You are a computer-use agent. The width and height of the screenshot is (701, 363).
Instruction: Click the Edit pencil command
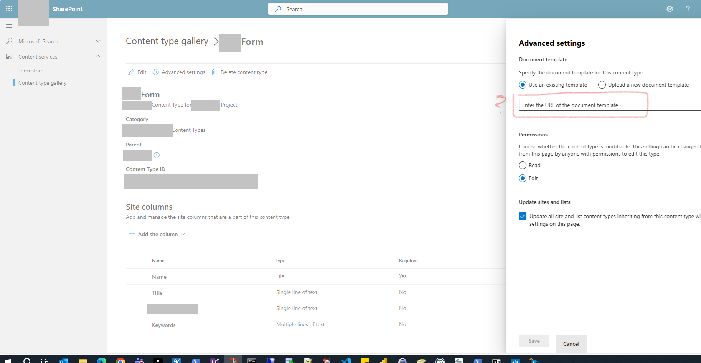137,72
